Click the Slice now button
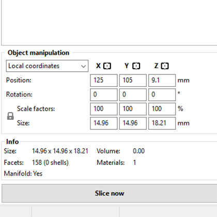217x217 pixels. tap(110, 193)
